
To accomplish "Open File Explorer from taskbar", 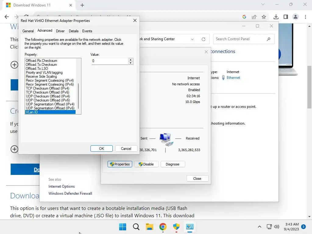I will tap(149, 227).
